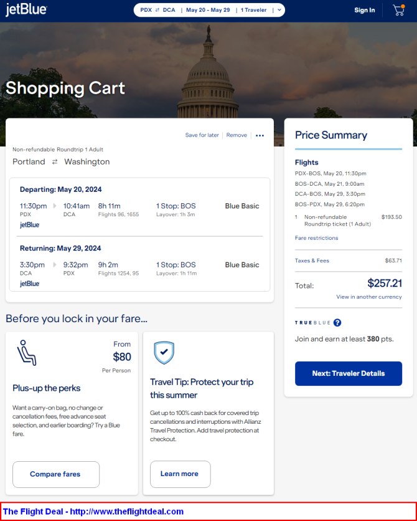
Task: Open the Taxes & Fees breakdown link
Action: tap(312, 260)
